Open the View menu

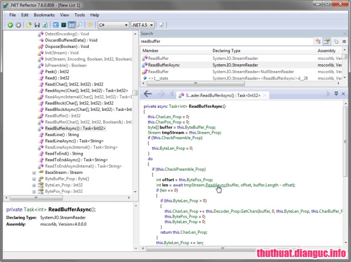(64, 15)
